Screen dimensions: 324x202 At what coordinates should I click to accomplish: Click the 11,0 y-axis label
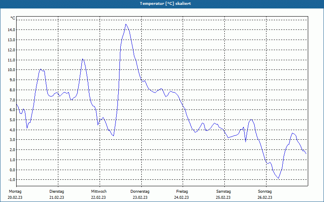click(11, 60)
